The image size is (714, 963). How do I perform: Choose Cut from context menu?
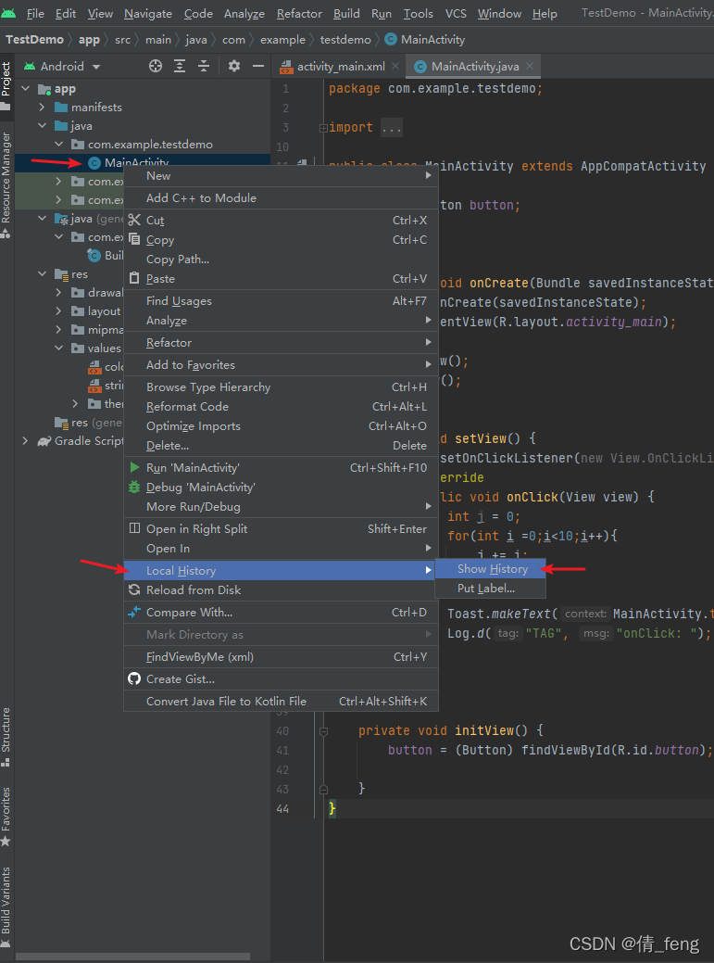point(281,220)
